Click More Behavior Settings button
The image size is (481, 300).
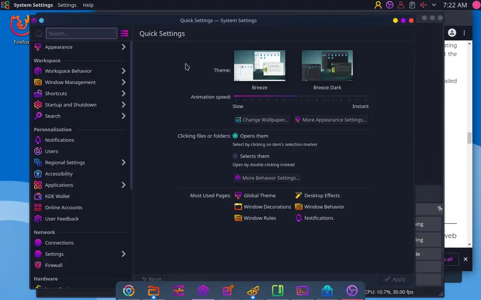tap(267, 178)
